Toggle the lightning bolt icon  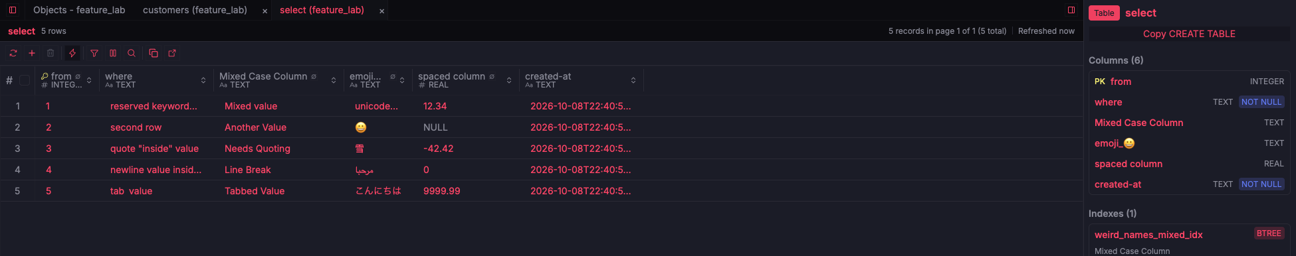[72, 53]
